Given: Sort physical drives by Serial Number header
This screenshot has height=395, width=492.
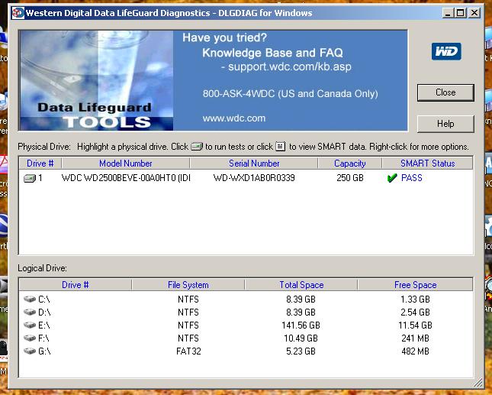Looking at the screenshot, I should 254,164.
